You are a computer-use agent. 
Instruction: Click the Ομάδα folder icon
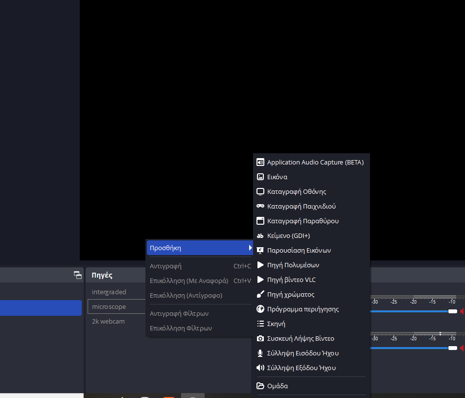click(x=260, y=386)
